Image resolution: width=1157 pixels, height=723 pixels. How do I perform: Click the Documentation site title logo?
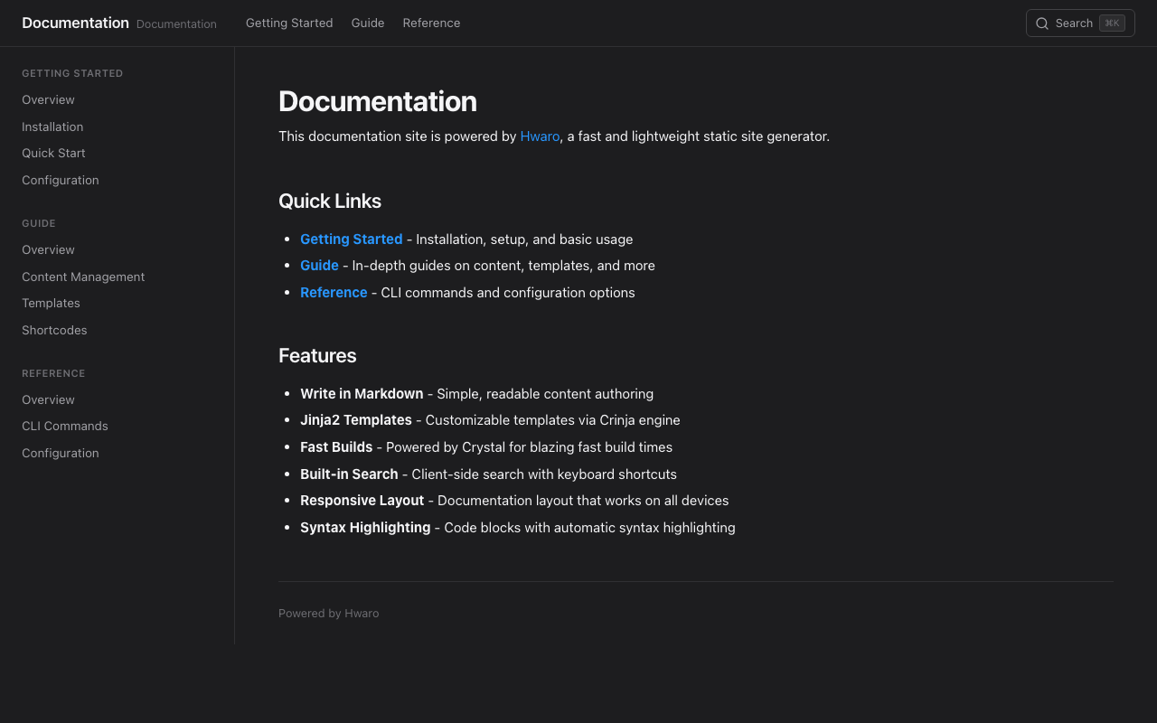(75, 23)
